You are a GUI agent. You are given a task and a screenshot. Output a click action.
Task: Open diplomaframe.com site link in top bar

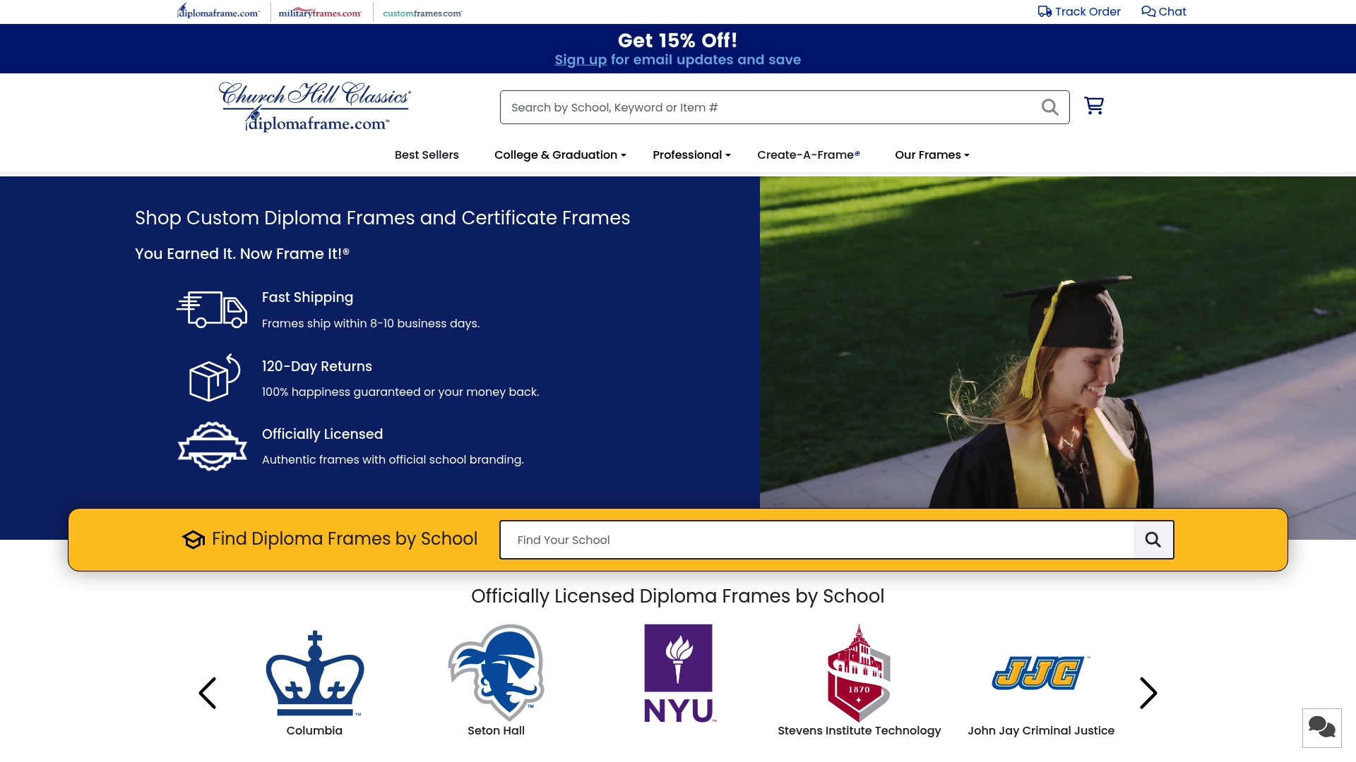tap(218, 11)
